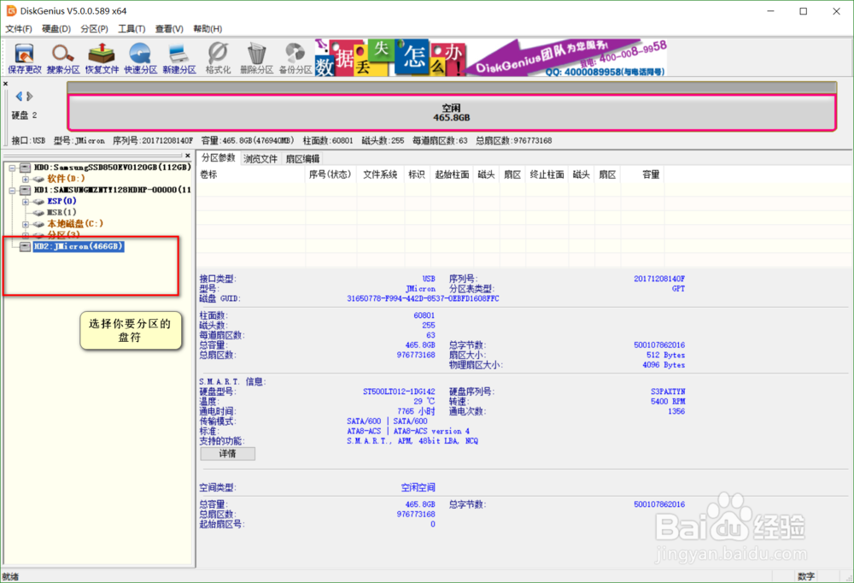Switch to the 浏览文件 tab

[x=260, y=159]
